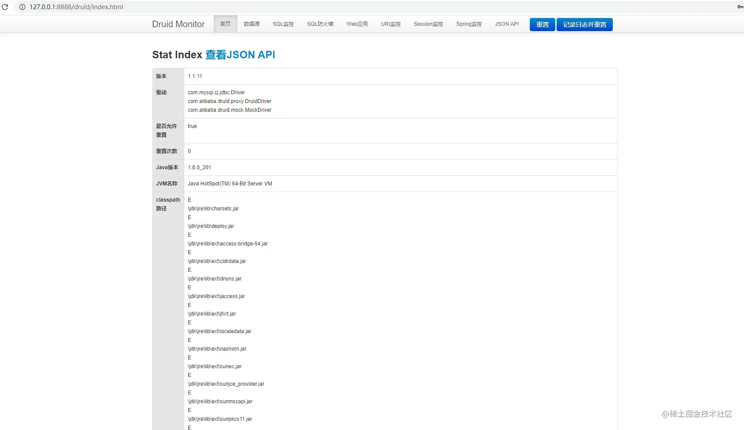The image size is (744, 430).
Task: Click the blue 重置 button
Action: [543, 25]
